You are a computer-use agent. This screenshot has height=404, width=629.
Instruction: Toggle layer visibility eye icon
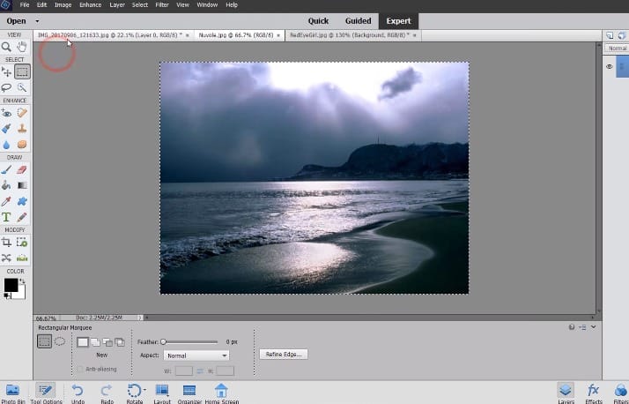(x=609, y=67)
